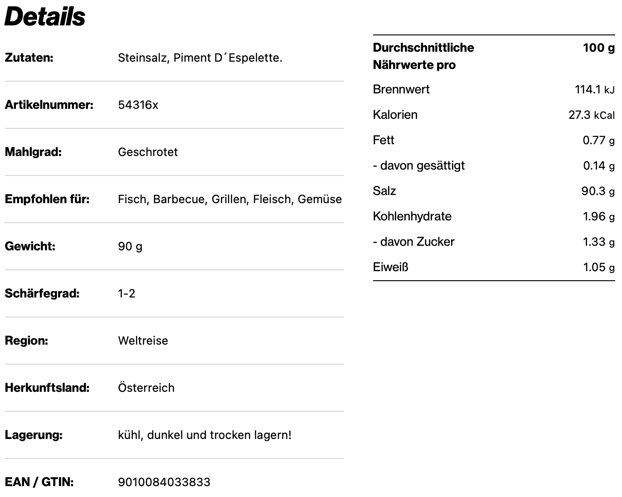
Task: Click the Zutaten label
Action: [x=29, y=58]
